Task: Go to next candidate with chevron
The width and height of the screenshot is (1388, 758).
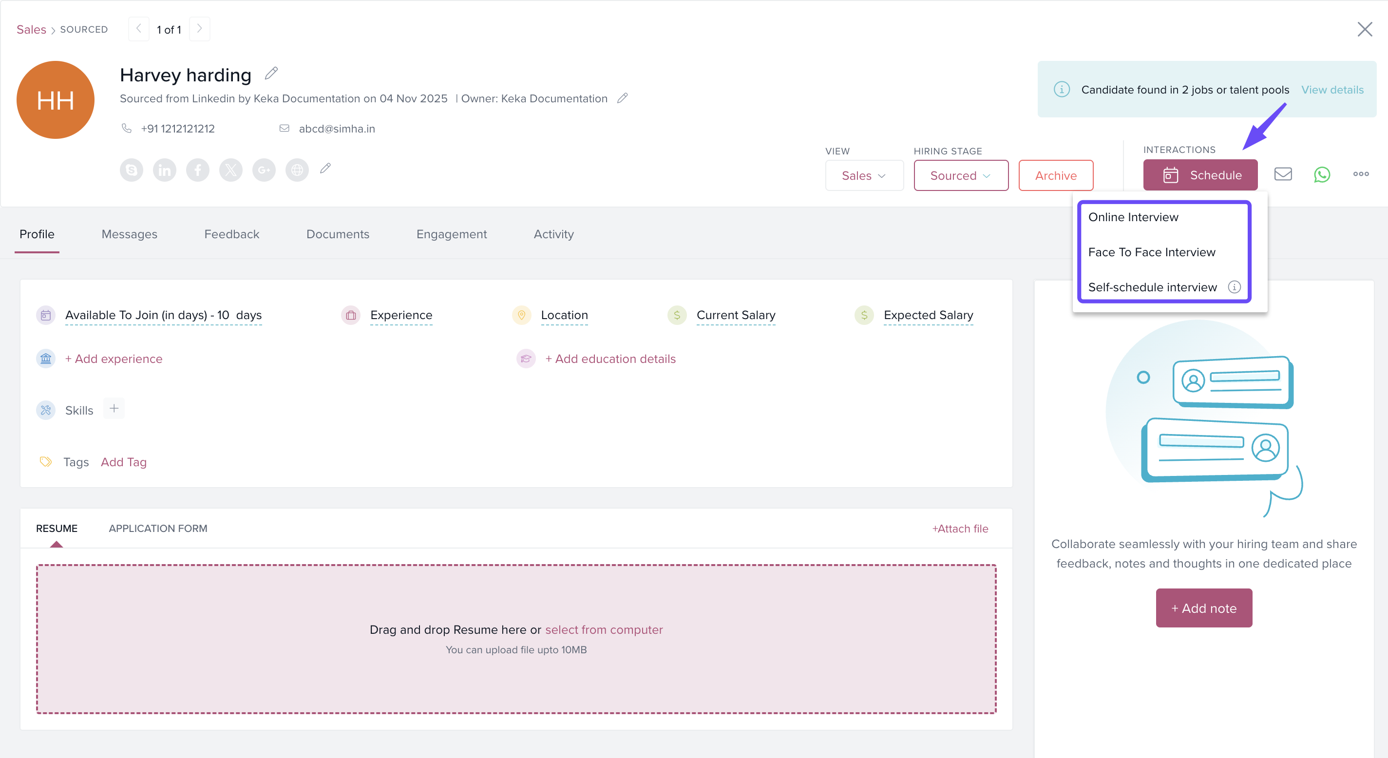Action: point(199,29)
